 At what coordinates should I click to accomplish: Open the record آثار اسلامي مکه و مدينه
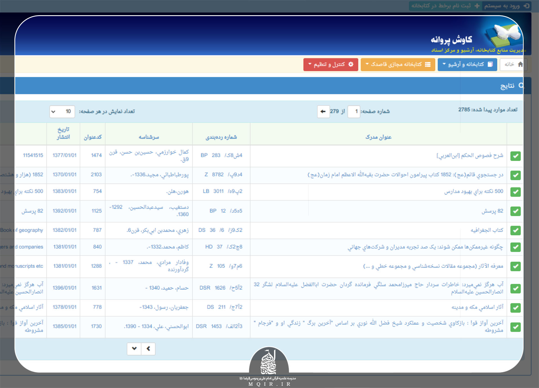pos(477,307)
